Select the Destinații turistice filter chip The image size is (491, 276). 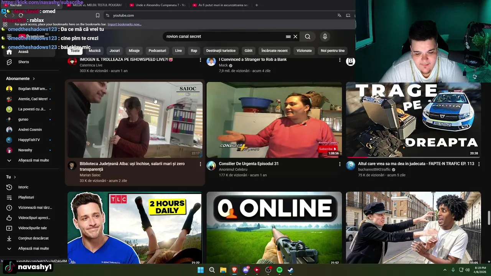coord(221,51)
